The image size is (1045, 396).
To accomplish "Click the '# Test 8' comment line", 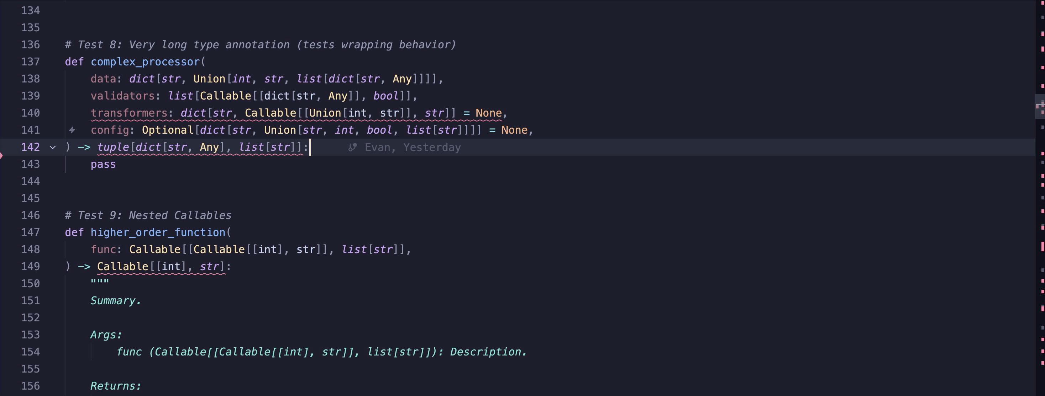I will click(261, 44).
